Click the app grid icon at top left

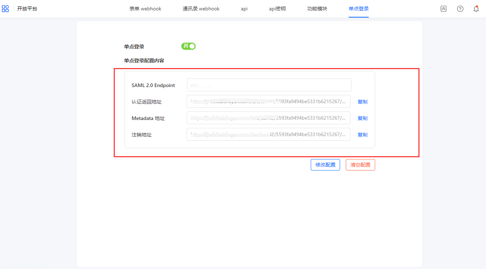[x=5, y=9]
